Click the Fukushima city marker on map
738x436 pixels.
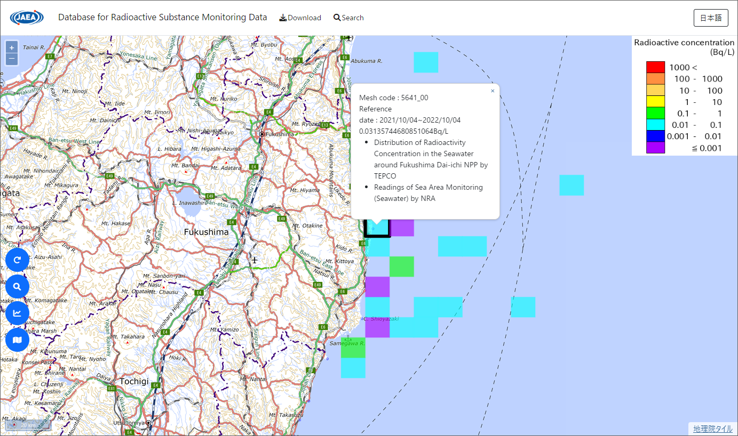[x=262, y=134]
